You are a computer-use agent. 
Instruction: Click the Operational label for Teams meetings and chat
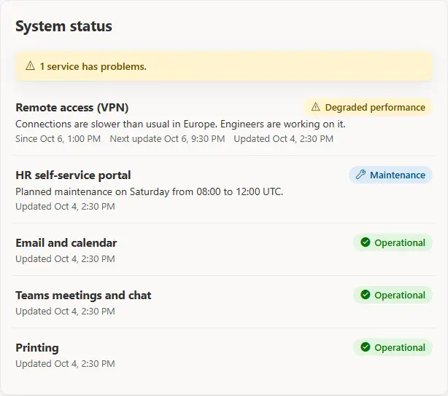400,295
